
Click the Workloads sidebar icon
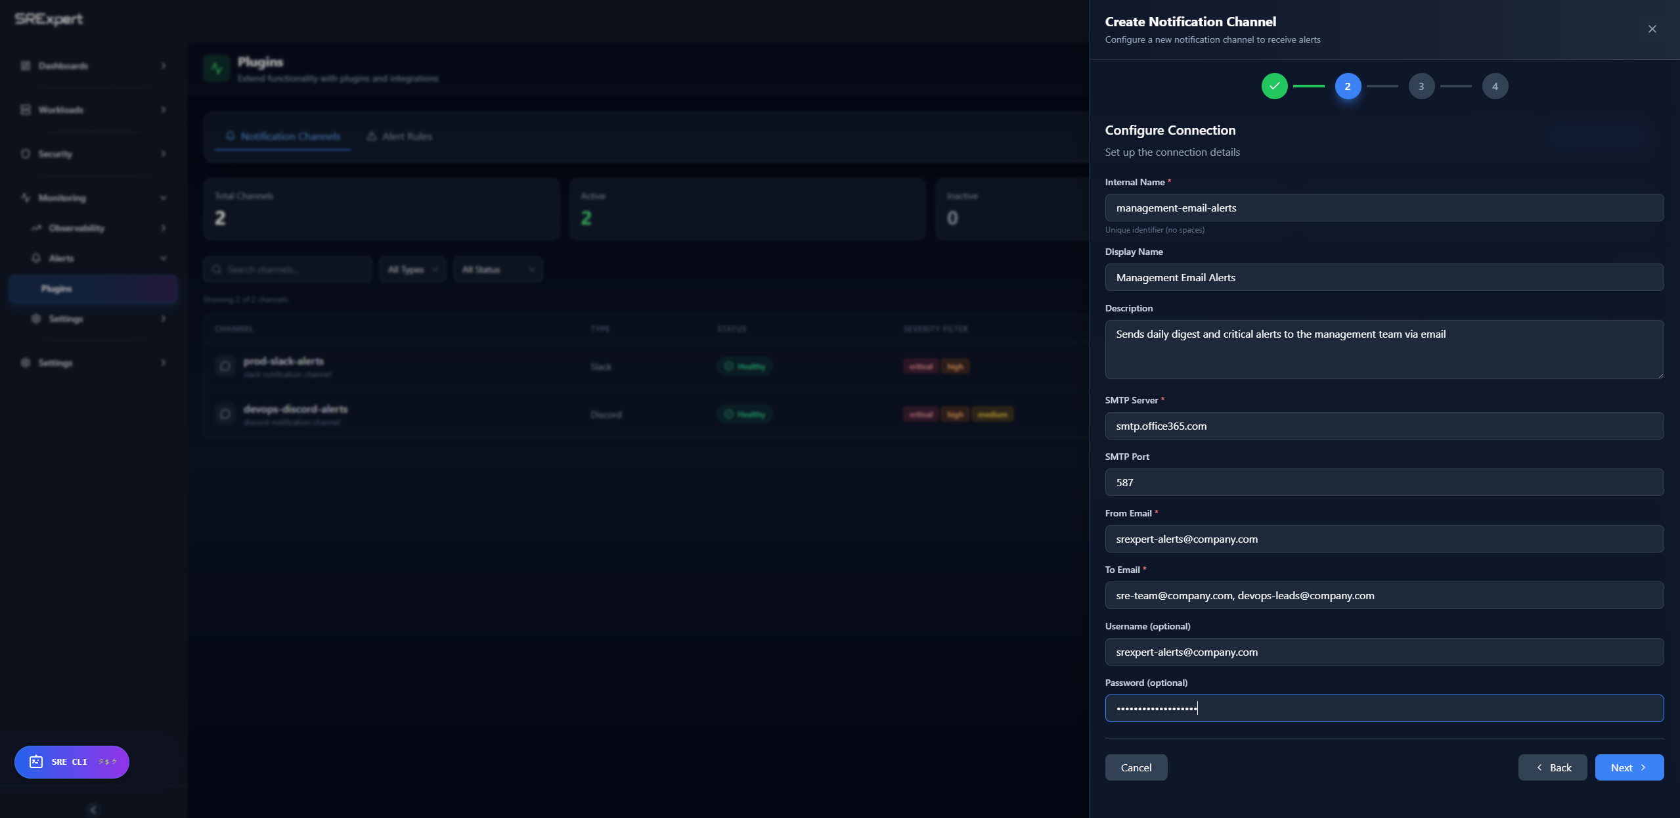point(26,110)
